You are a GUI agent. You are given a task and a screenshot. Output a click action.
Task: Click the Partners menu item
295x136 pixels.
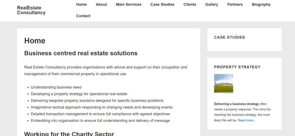coord(235,4)
